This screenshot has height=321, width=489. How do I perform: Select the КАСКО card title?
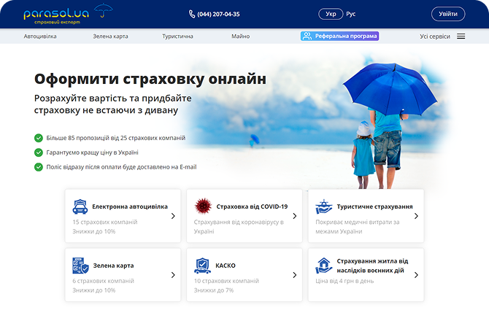226,266
